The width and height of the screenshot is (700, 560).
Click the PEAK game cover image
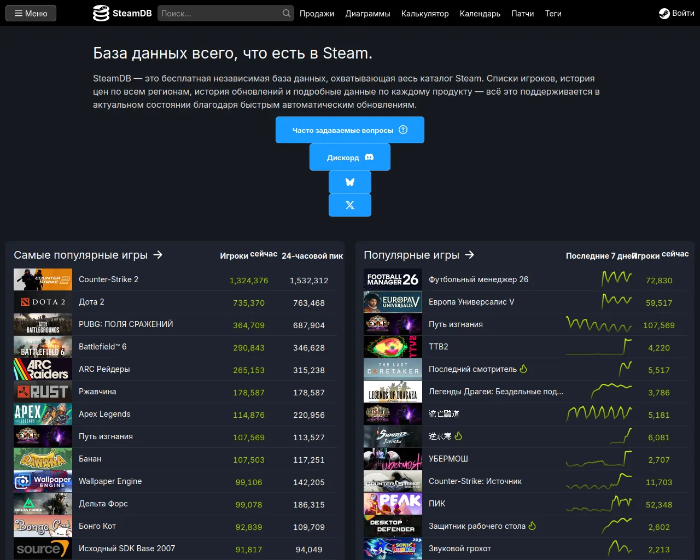[x=393, y=504]
